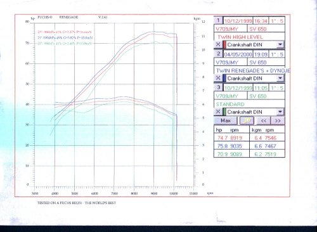Click the << previous button
Screen dimensions: 317x232
coord(264,120)
